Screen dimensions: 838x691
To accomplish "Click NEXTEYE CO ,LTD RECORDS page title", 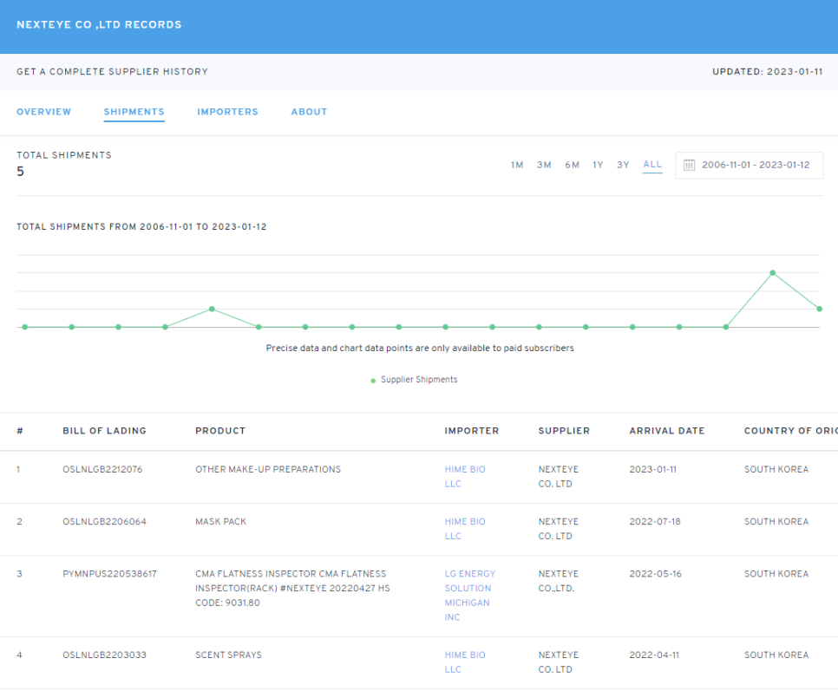I will pos(100,24).
